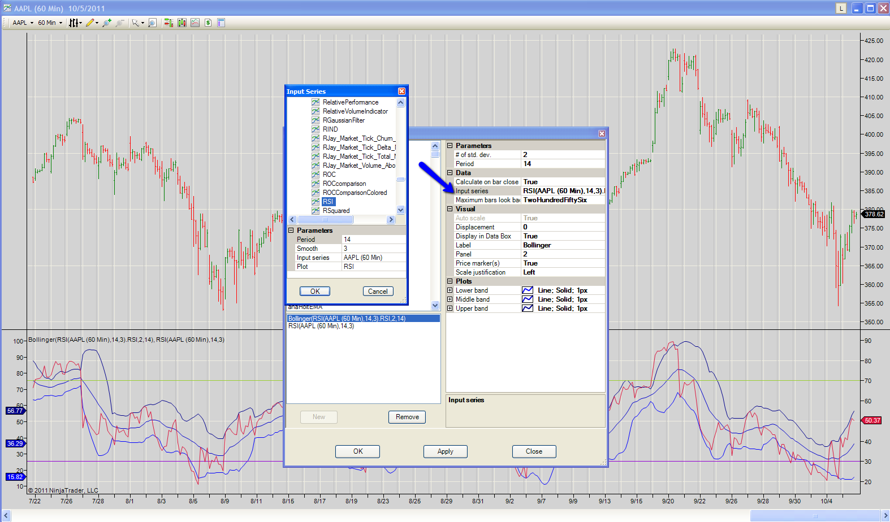Edit the Smooth value 3
The height and width of the screenshot is (522, 890).
click(x=374, y=249)
